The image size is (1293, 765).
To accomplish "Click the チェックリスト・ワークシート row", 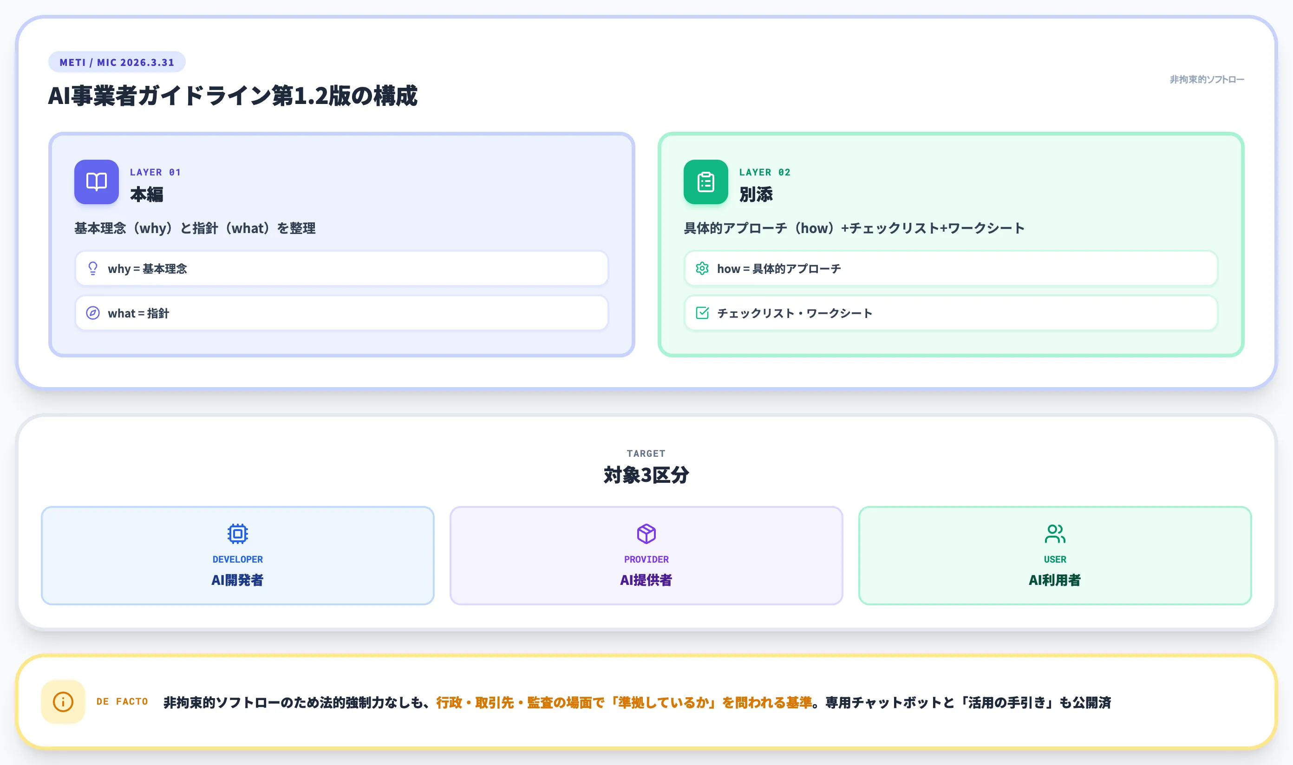I will 951,313.
